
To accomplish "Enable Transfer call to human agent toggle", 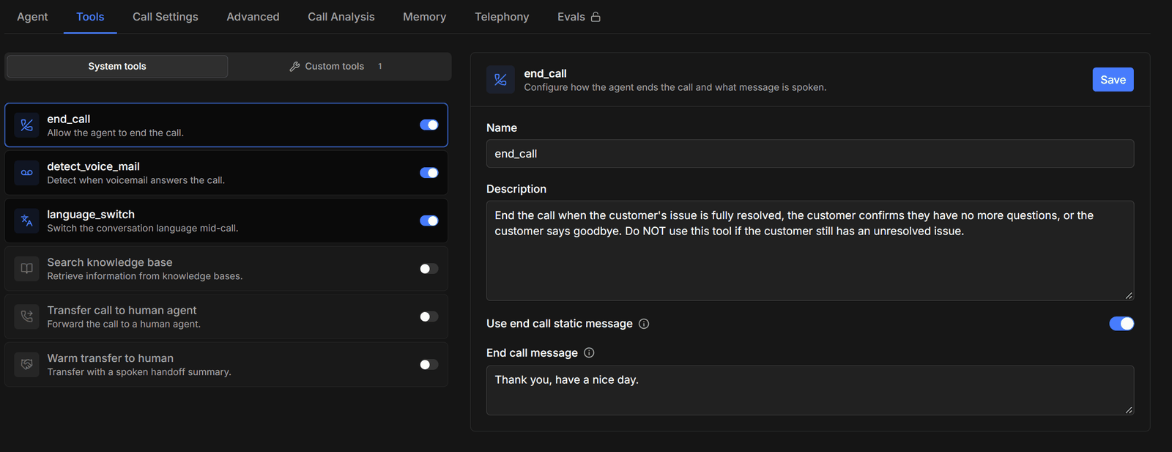I will (x=429, y=316).
